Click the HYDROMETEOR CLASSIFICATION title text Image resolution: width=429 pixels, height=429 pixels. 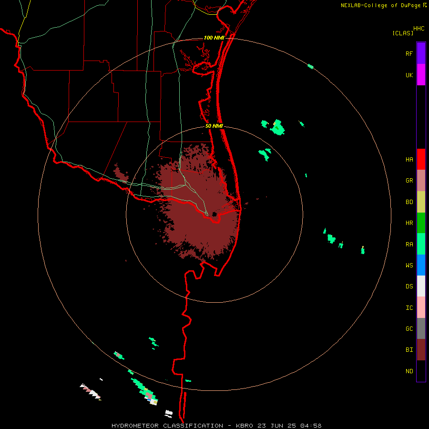pyautogui.click(x=167, y=426)
